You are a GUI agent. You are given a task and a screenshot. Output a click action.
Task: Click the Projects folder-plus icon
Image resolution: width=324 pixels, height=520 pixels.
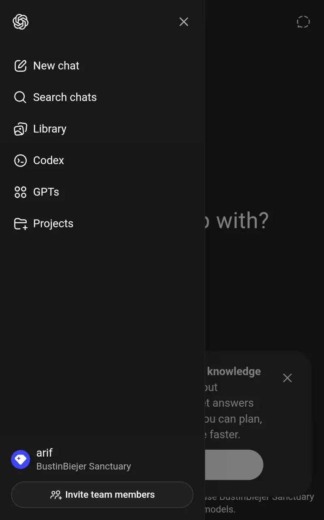tap(20, 223)
